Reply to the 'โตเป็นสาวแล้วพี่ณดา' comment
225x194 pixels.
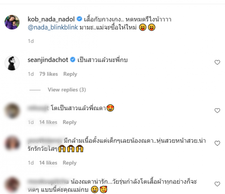click(x=69, y=122)
